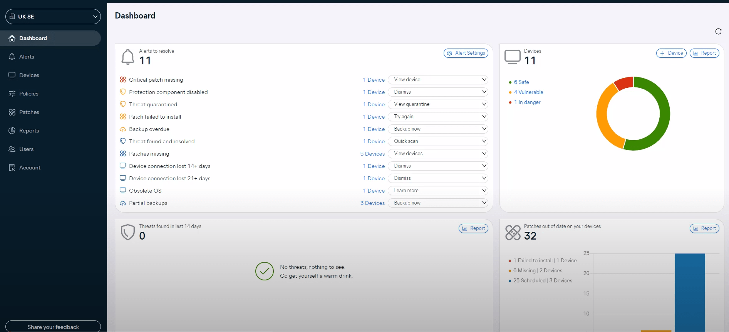This screenshot has width=729, height=332.
Task: Click 5 Devices link for Patches missing
Action: (372, 154)
